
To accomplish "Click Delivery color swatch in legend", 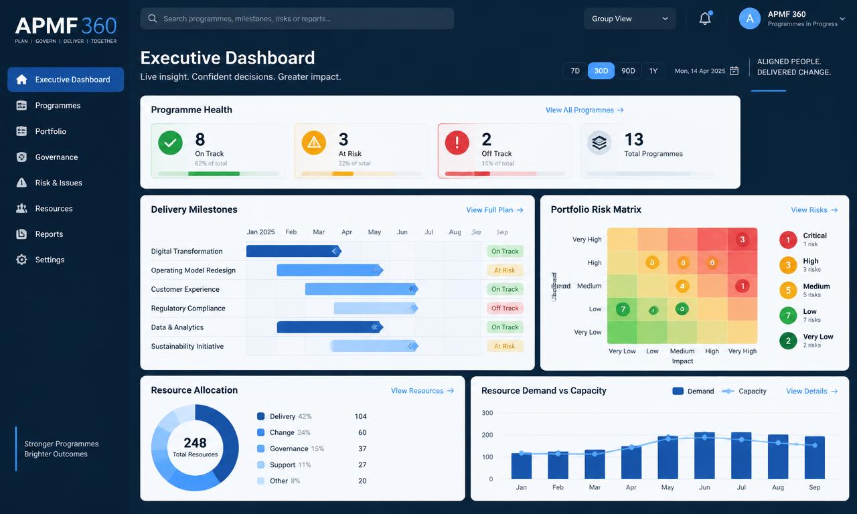I will [261, 416].
